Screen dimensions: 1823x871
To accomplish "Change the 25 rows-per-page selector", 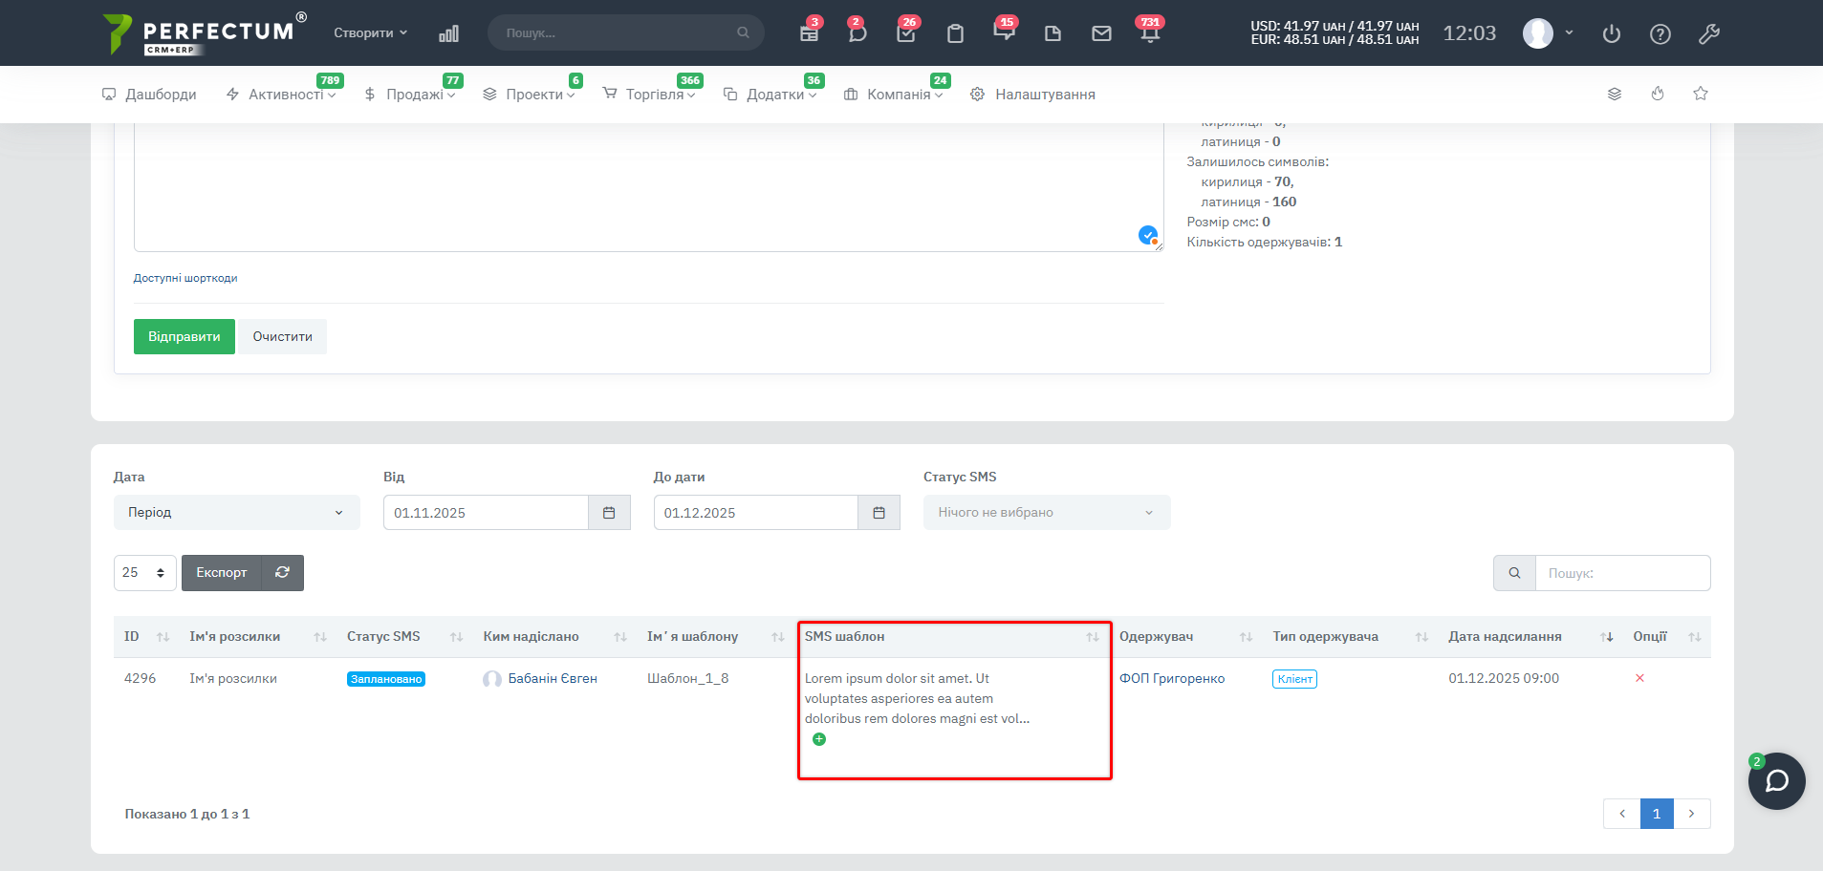I will 144,573.
